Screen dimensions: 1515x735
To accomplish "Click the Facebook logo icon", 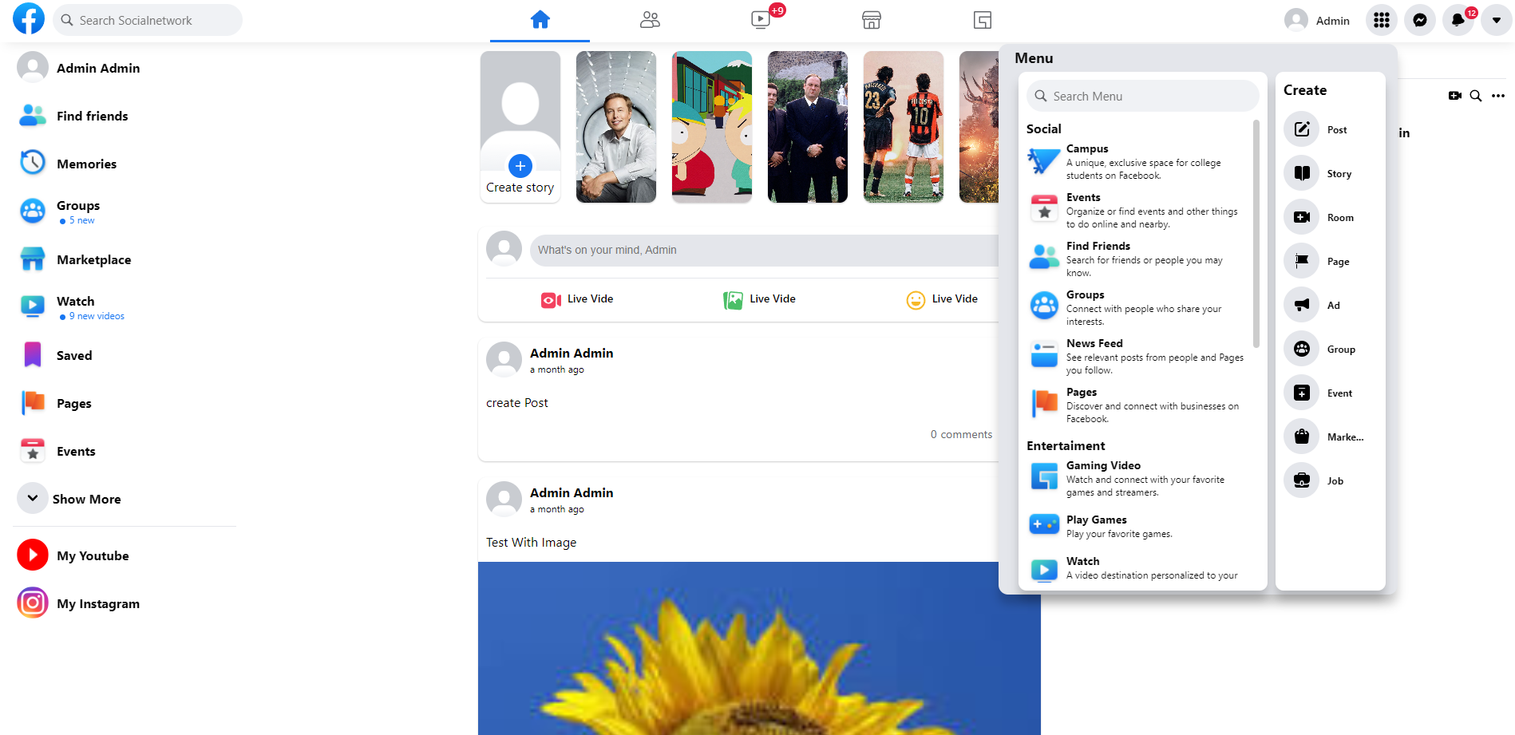I will [x=29, y=19].
